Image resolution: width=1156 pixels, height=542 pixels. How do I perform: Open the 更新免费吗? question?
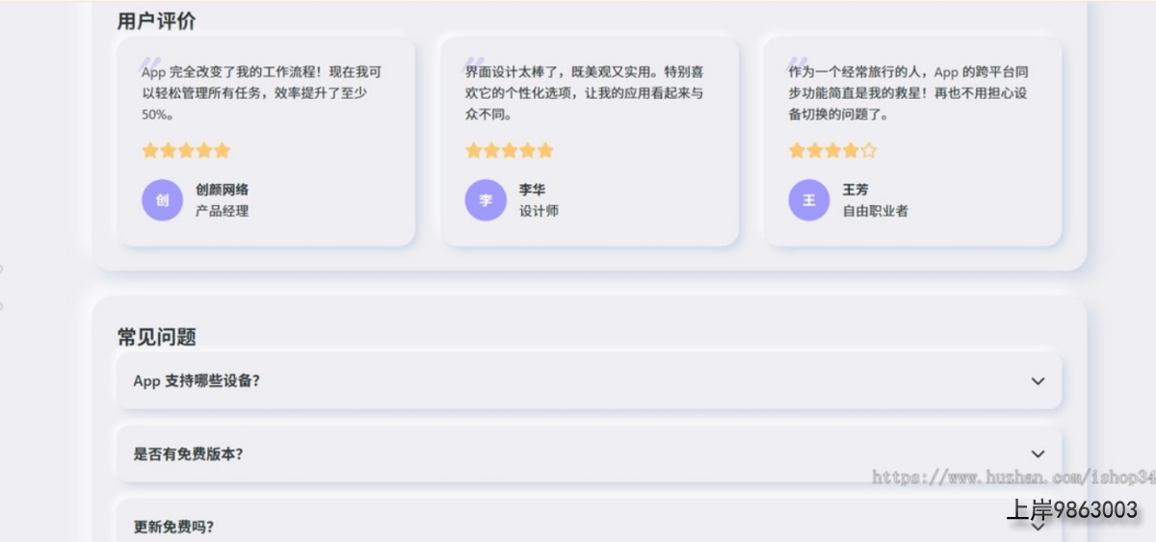tap(174, 527)
